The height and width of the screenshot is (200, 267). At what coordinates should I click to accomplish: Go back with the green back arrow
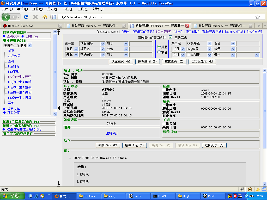tap(6, 17)
